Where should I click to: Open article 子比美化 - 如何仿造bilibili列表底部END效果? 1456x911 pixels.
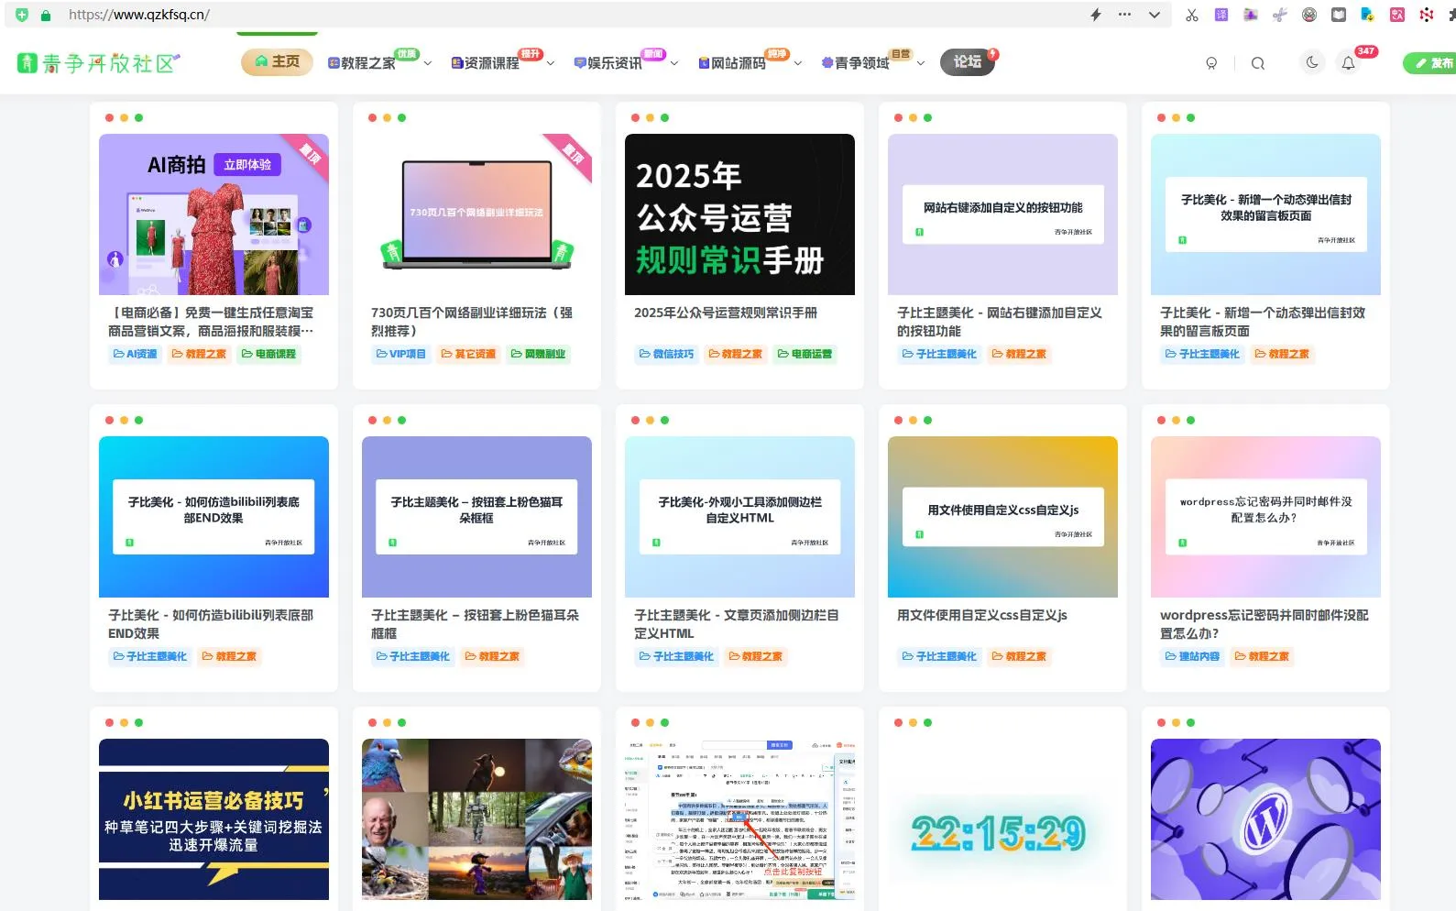coord(211,624)
